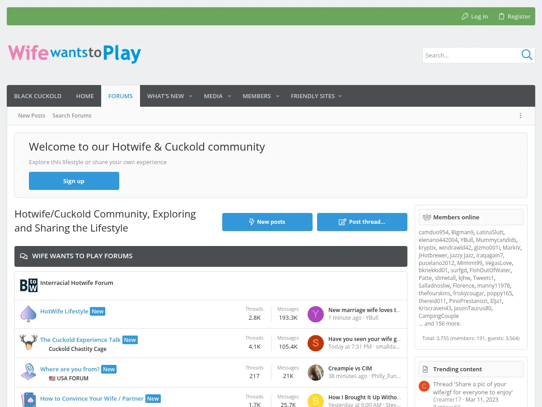Screen dimensions: 542x407
Task: Click the Interracial Hotwife Forum BtoW icon
Action: [28, 285]
